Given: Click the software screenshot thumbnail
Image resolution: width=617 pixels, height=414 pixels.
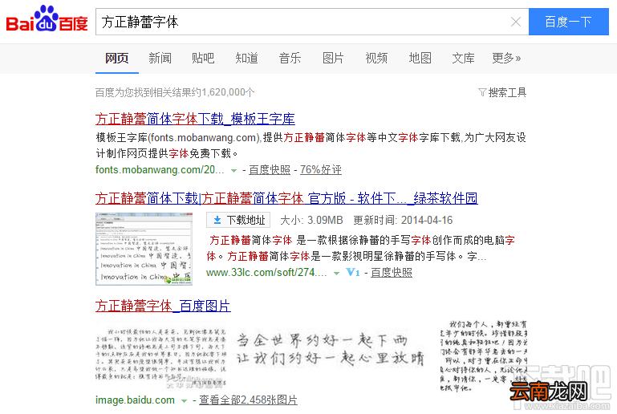Looking at the screenshot, I should pos(144,249).
